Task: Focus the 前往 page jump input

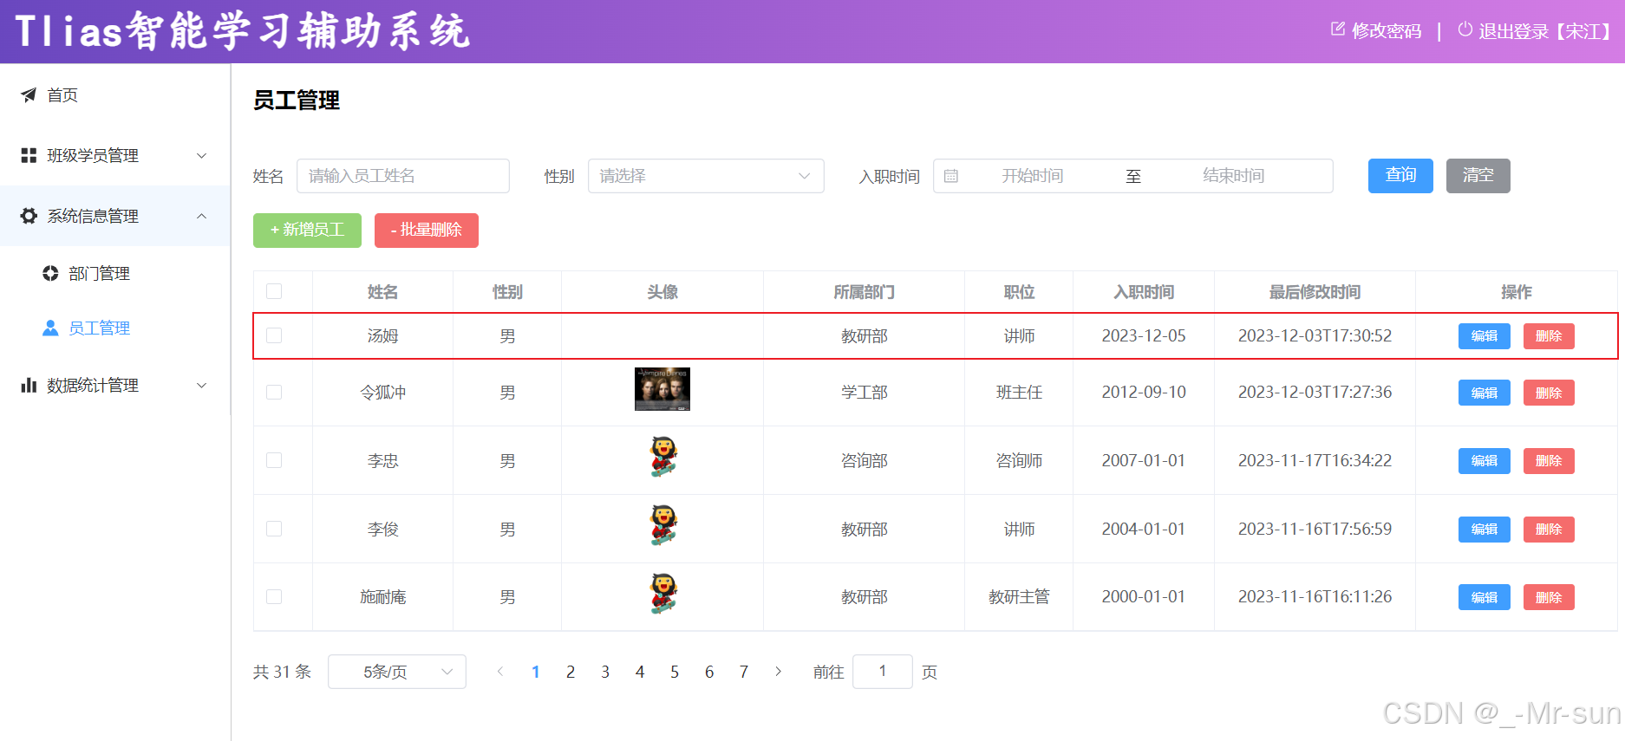Action: coord(883,672)
